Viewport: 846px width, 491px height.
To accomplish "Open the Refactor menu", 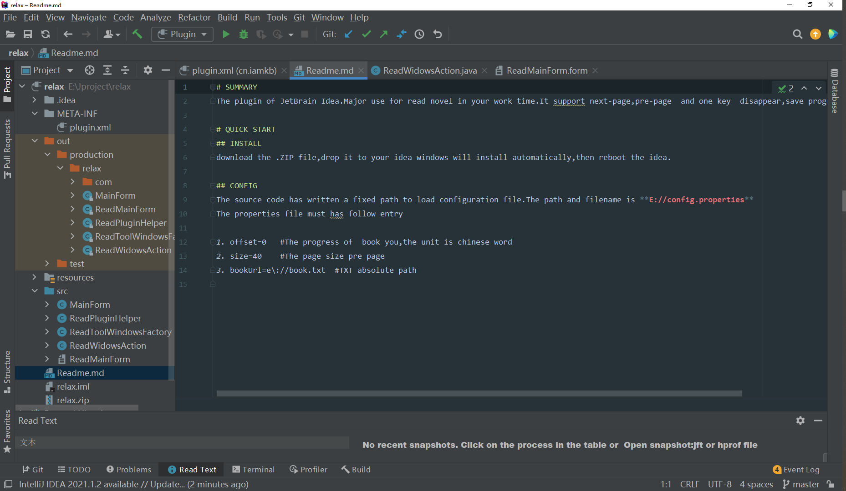I will click(x=194, y=17).
